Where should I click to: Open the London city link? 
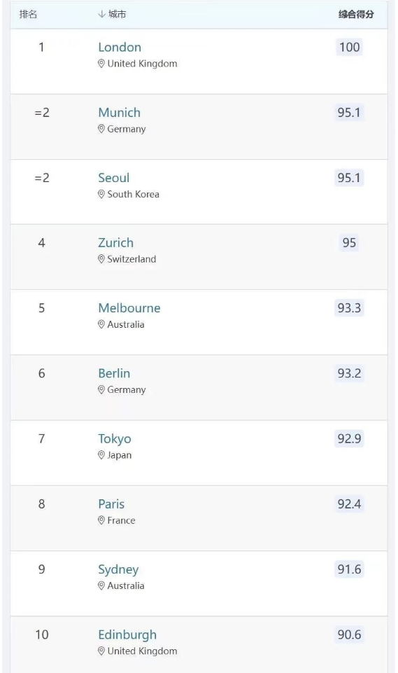pos(120,47)
